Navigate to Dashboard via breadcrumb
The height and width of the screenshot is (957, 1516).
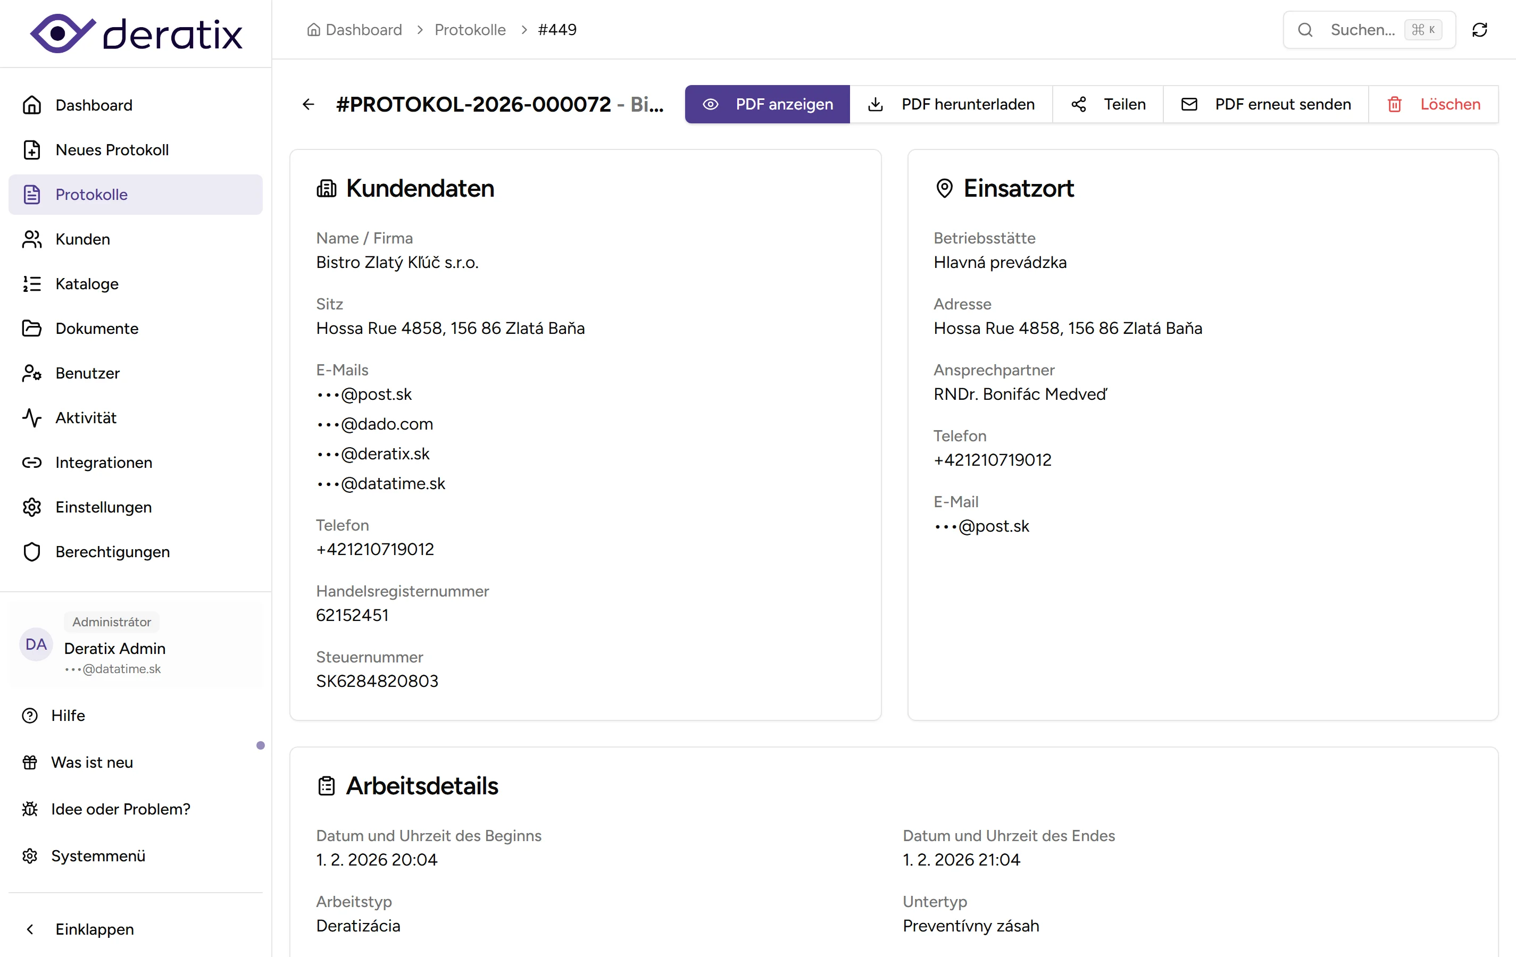click(x=363, y=30)
